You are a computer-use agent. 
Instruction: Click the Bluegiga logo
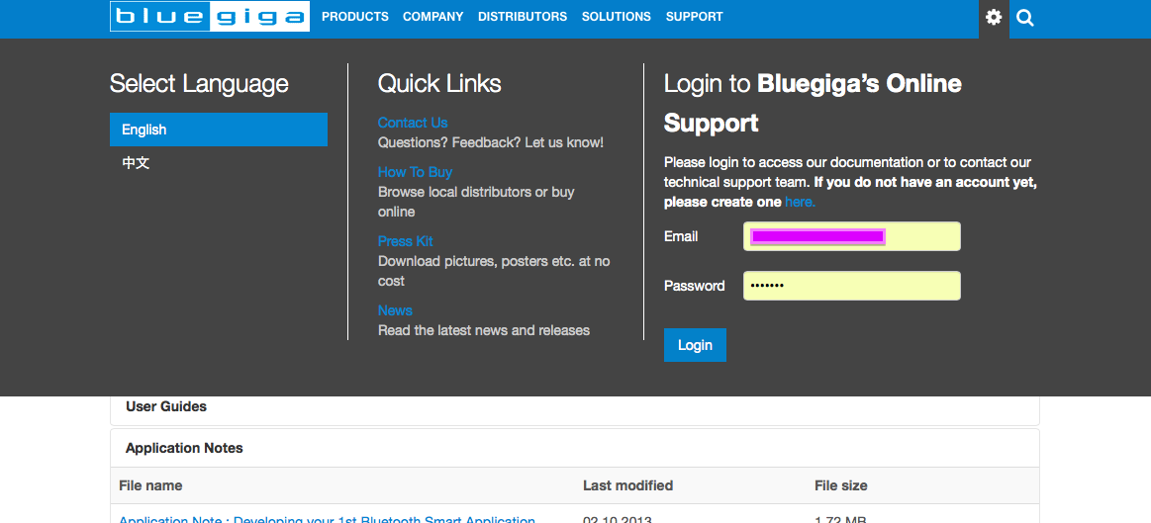click(210, 17)
